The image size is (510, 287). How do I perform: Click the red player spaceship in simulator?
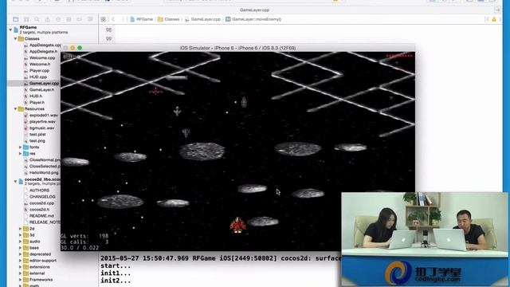[237, 225]
